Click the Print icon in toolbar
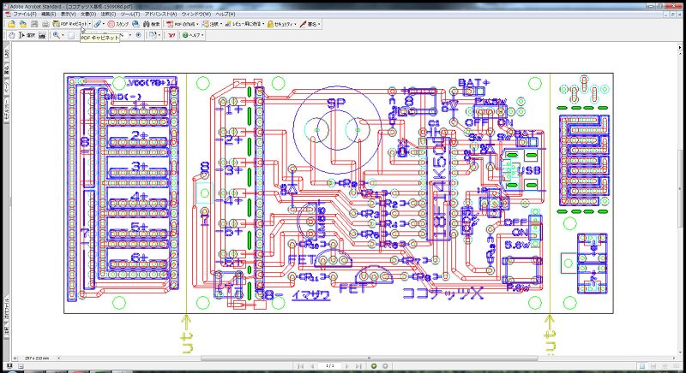 tap(45, 24)
